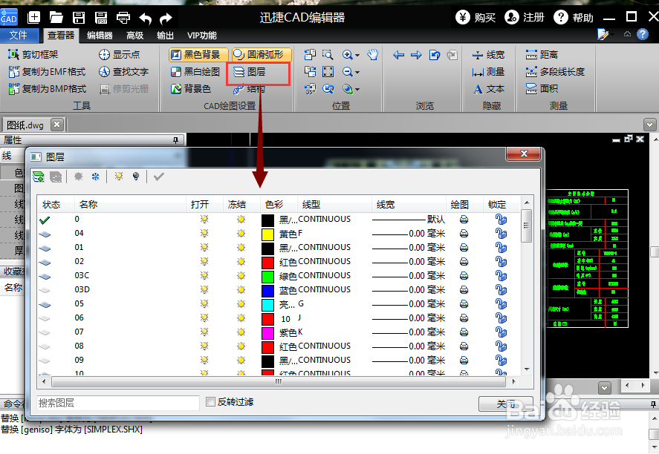Viewport: 659px width, 454px height.
Task: Choose 复制为EMF格式 tool
Action: coord(47,72)
